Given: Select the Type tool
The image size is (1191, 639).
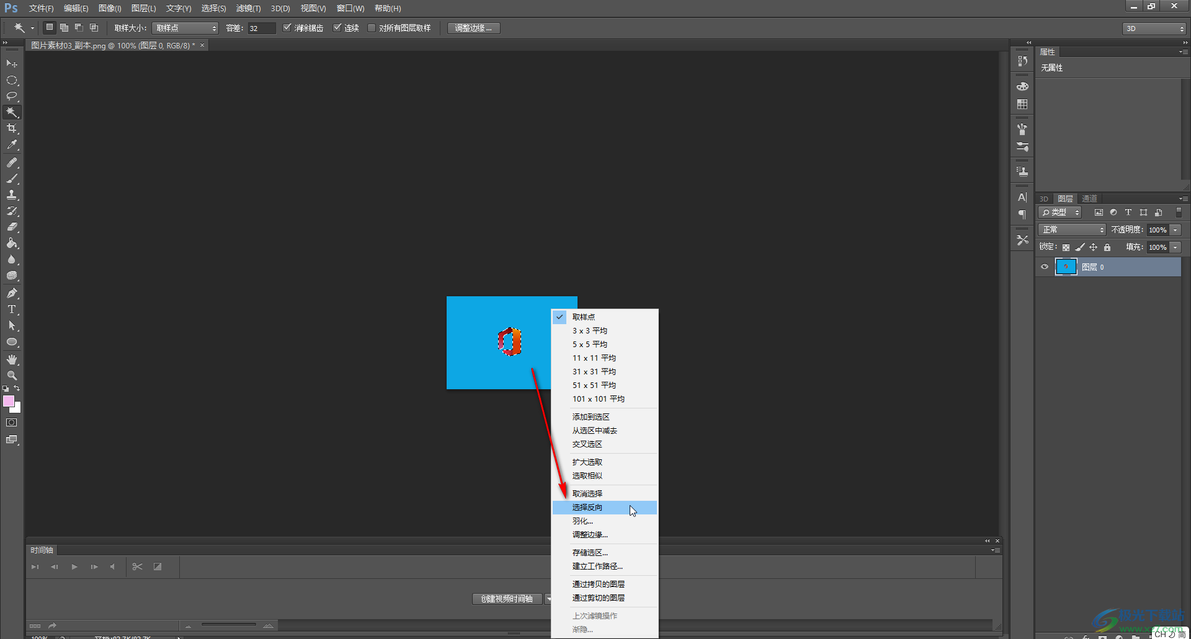Looking at the screenshot, I should [12, 309].
